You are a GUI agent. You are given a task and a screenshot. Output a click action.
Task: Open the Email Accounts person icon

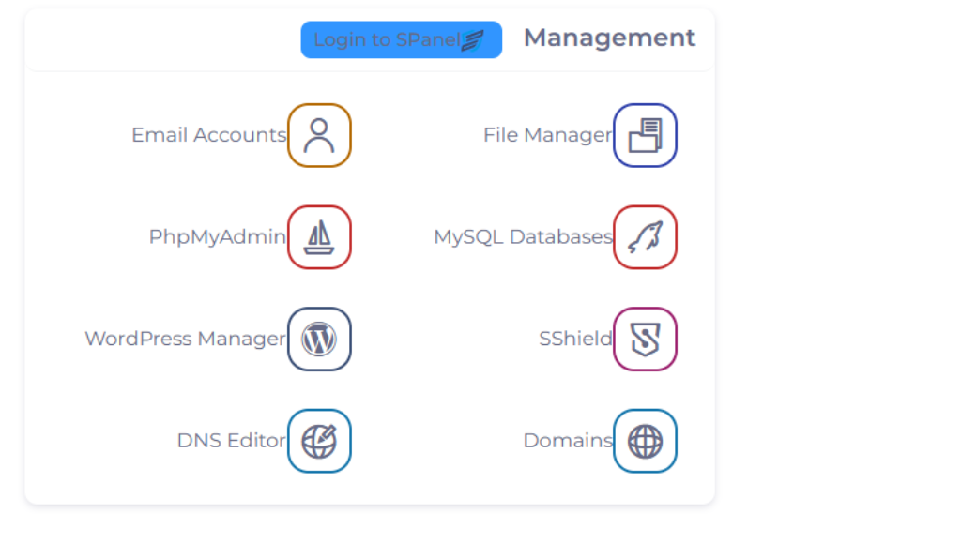tap(319, 135)
